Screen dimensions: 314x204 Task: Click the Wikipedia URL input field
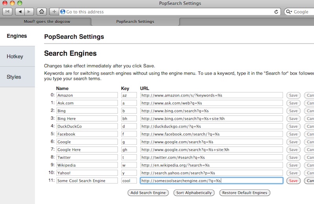pyautogui.click(x=211, y=165)
